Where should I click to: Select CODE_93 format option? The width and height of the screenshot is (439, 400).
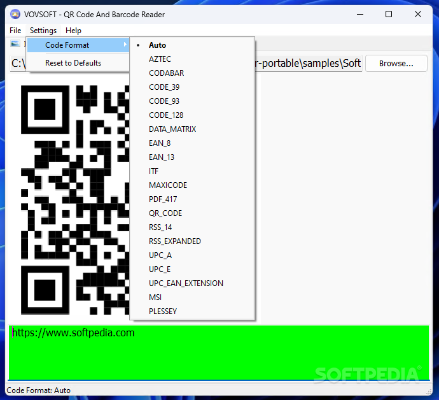point(192,101)
